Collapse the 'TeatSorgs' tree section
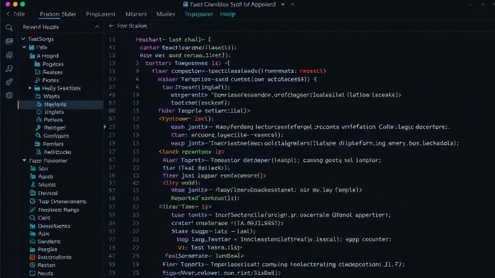 pos(24,39)
